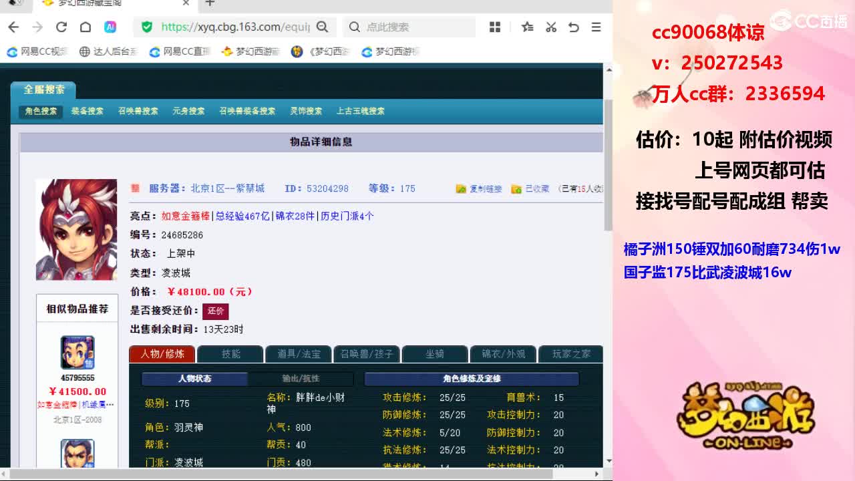
Task: Click the scissors screenshot icon
Action: pyautogui.click(x=551, y=27)
